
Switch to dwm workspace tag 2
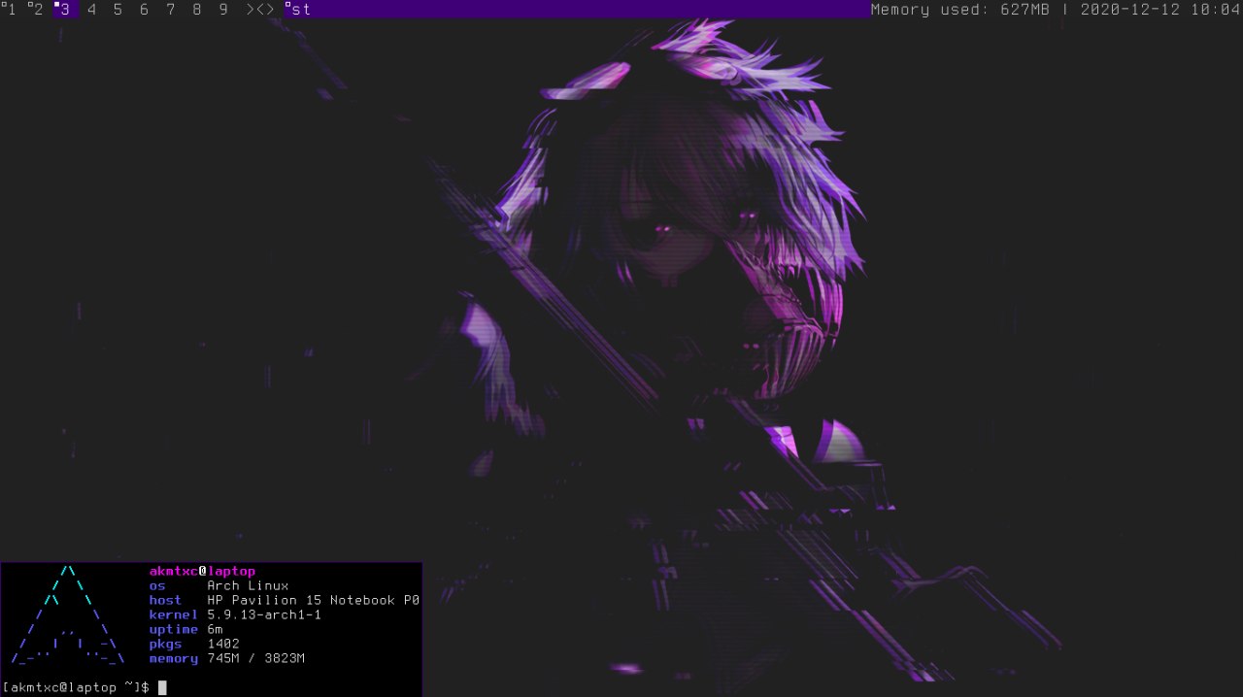tap(39, 10)
